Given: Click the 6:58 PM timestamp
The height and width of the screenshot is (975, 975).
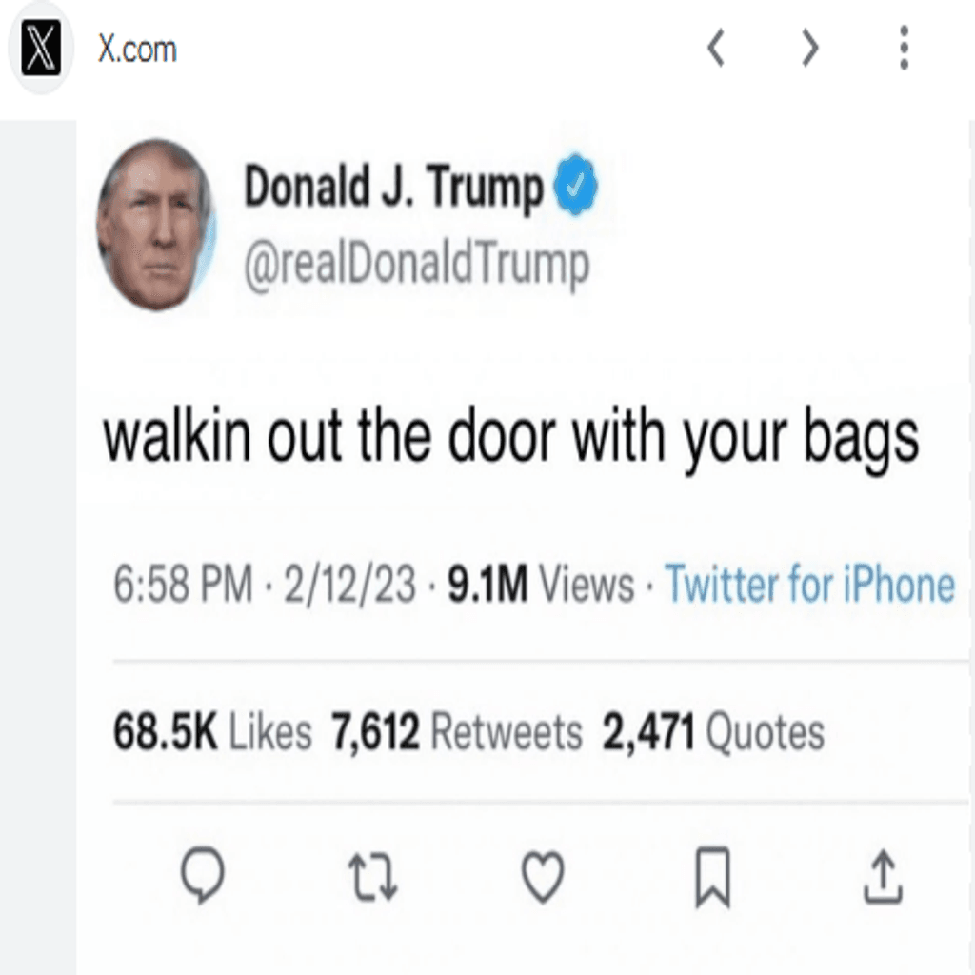Looking at the screenshot, I should click(x=183, y=584).
